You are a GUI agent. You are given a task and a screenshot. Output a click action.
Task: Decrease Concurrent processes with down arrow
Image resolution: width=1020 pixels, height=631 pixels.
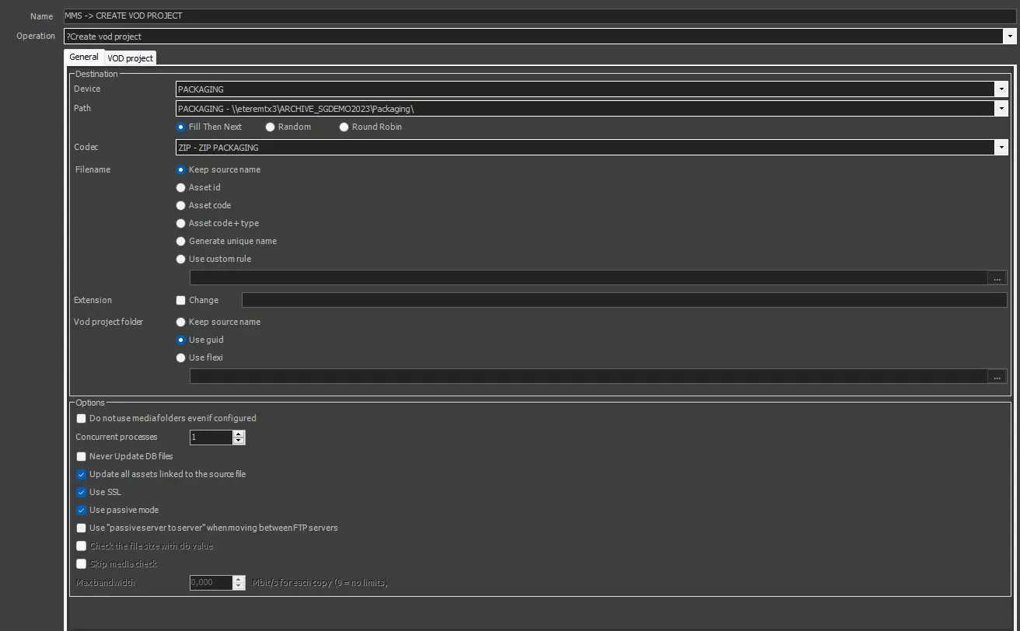pyautogui.click(x=239, y=441)
